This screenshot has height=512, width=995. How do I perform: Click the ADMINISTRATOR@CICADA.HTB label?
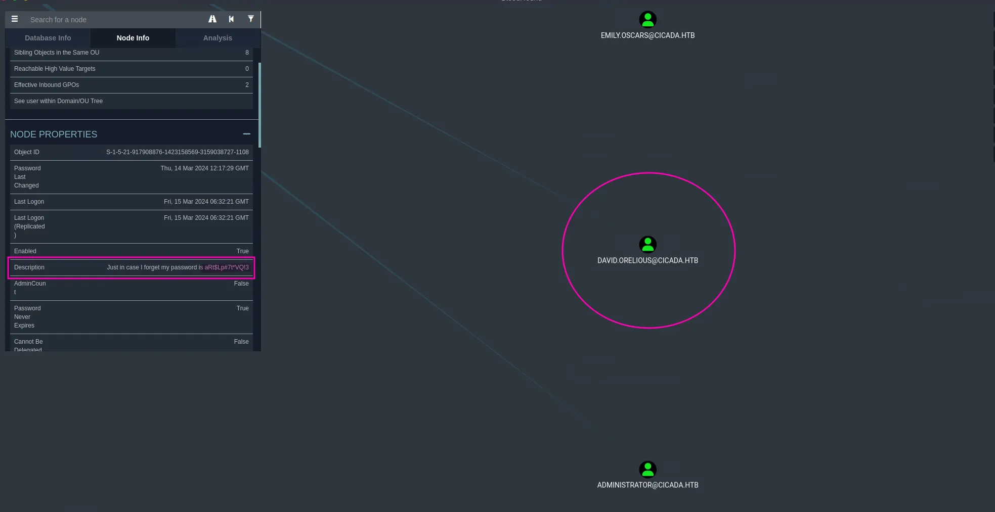point(647,485)
